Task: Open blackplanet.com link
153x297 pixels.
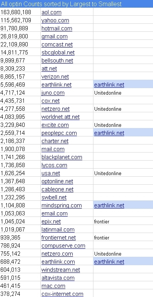Action: pos(62,157)
